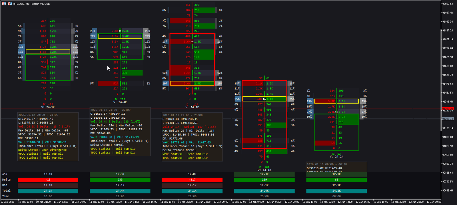This screenshot has height=205, width=457.
Task: Click the green 109 Delta bar
Action: 264,180
